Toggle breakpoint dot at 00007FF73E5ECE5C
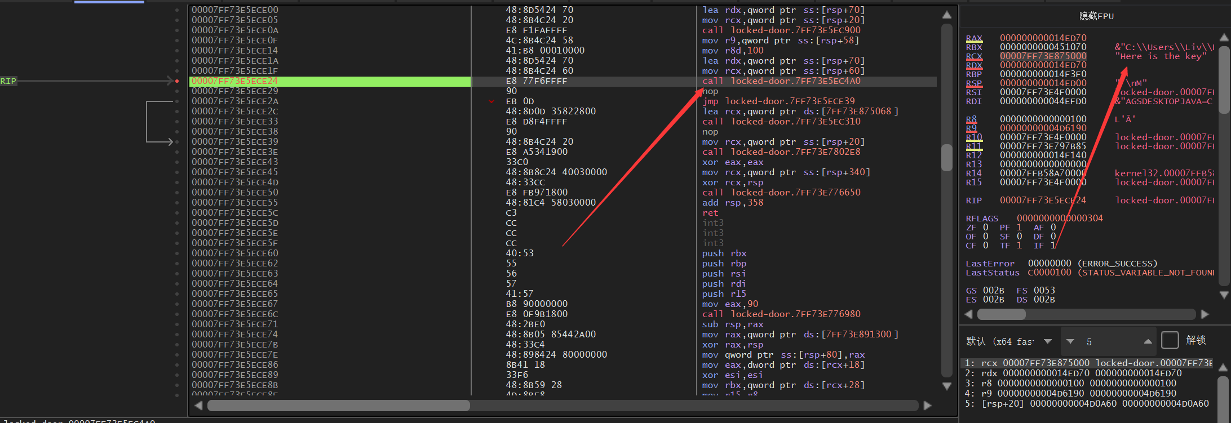The width and height of the screenshot is (1231, 423). click(177, 213)
